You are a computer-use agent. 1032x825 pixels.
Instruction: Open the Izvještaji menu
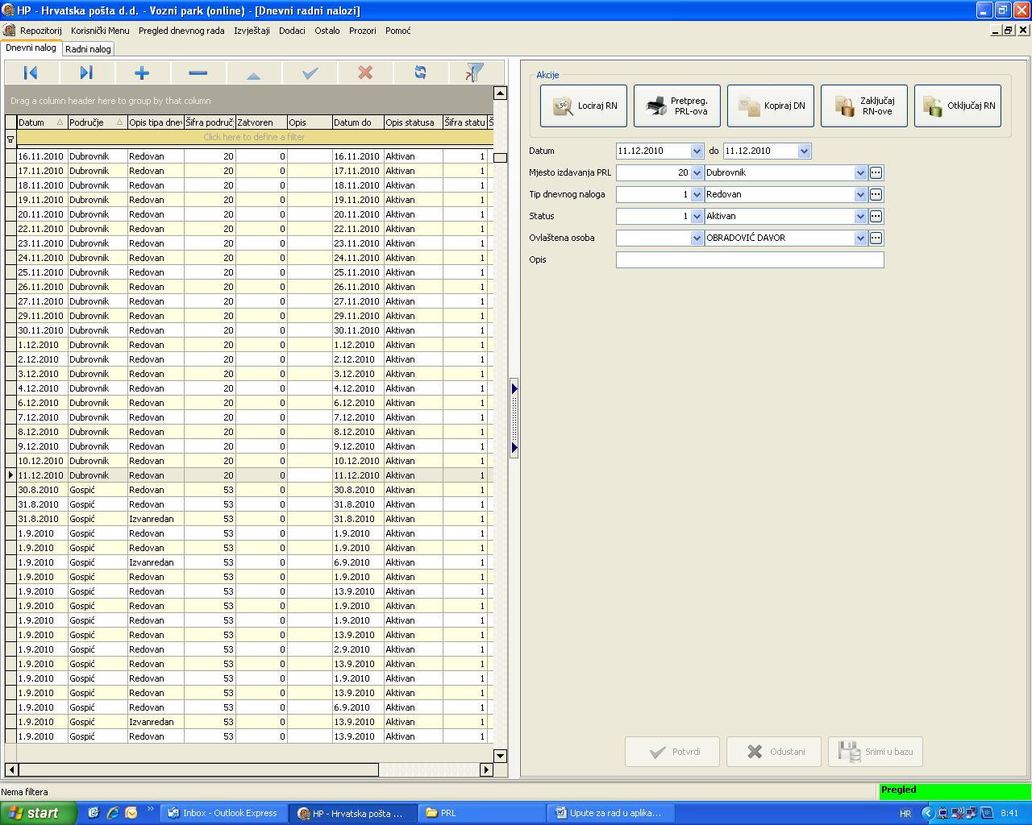[x=252, y=31]
